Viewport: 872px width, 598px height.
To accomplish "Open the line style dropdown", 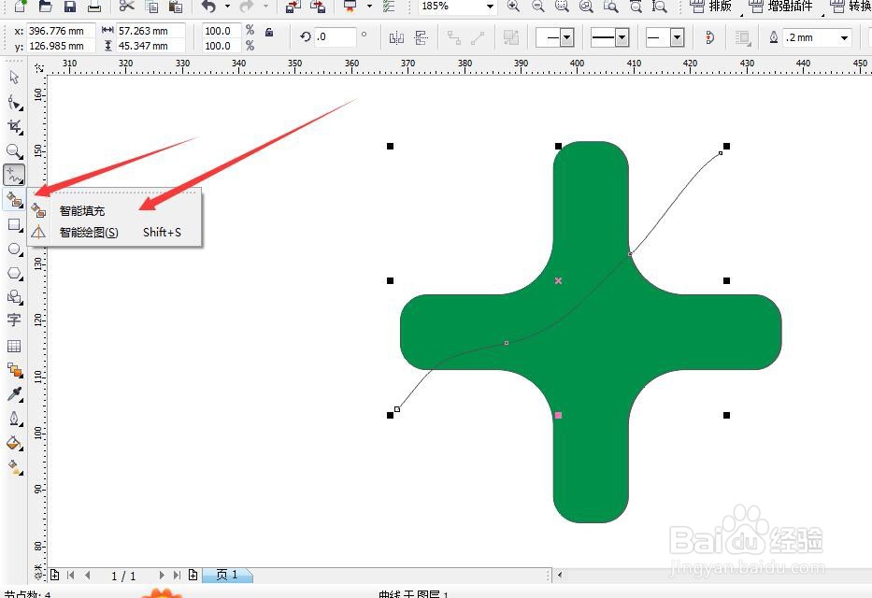I will pyautogui.click(x=622, y=37).
